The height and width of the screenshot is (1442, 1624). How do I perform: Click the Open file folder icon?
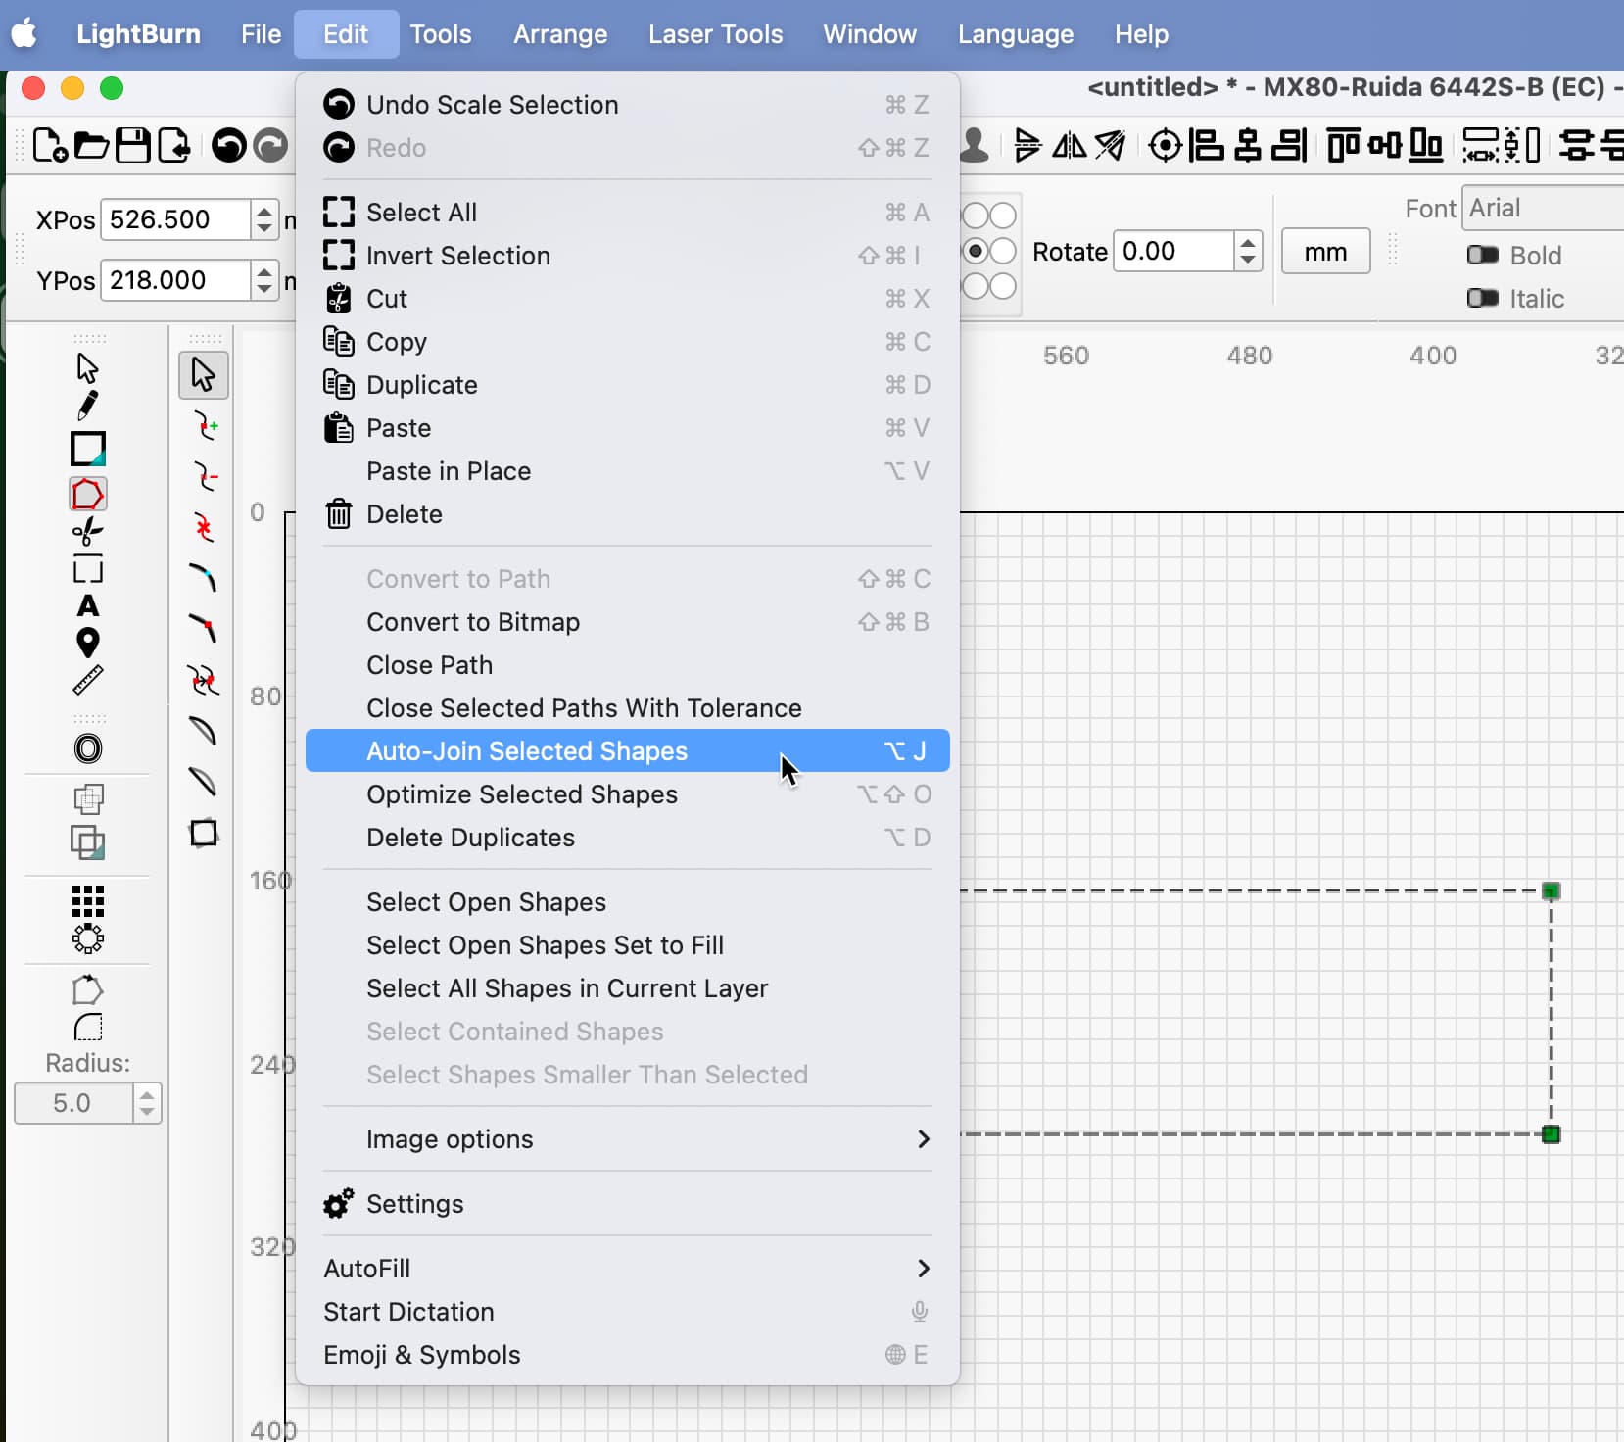[91, 146]
